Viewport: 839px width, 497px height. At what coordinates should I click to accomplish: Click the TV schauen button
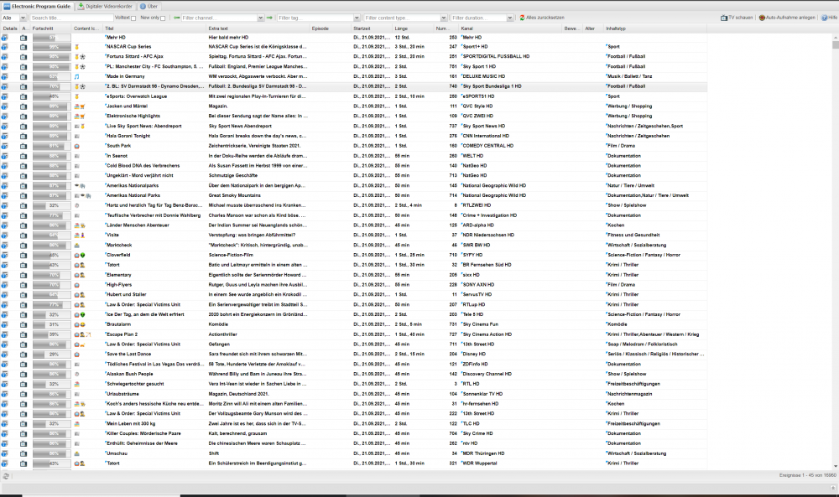pyautogui.click(x=737, y=18)
